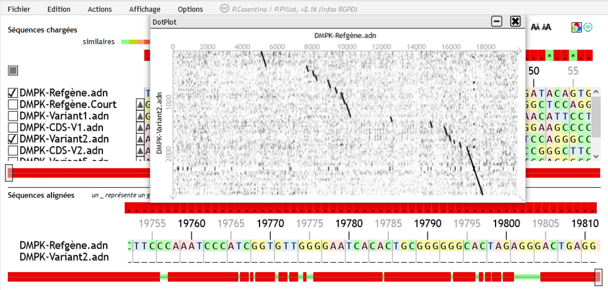This screenshot has width=608, height=290.
Task: Check the DMPK-Variant1.adn checkbox
Action: pos(13,116)
